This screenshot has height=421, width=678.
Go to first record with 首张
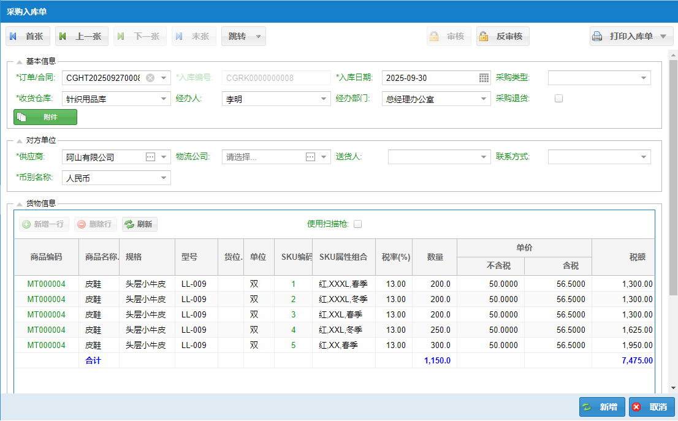[28, 37]
